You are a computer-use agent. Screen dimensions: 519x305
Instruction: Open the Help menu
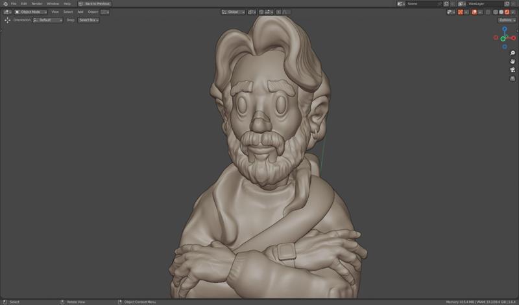pos(67,4)
